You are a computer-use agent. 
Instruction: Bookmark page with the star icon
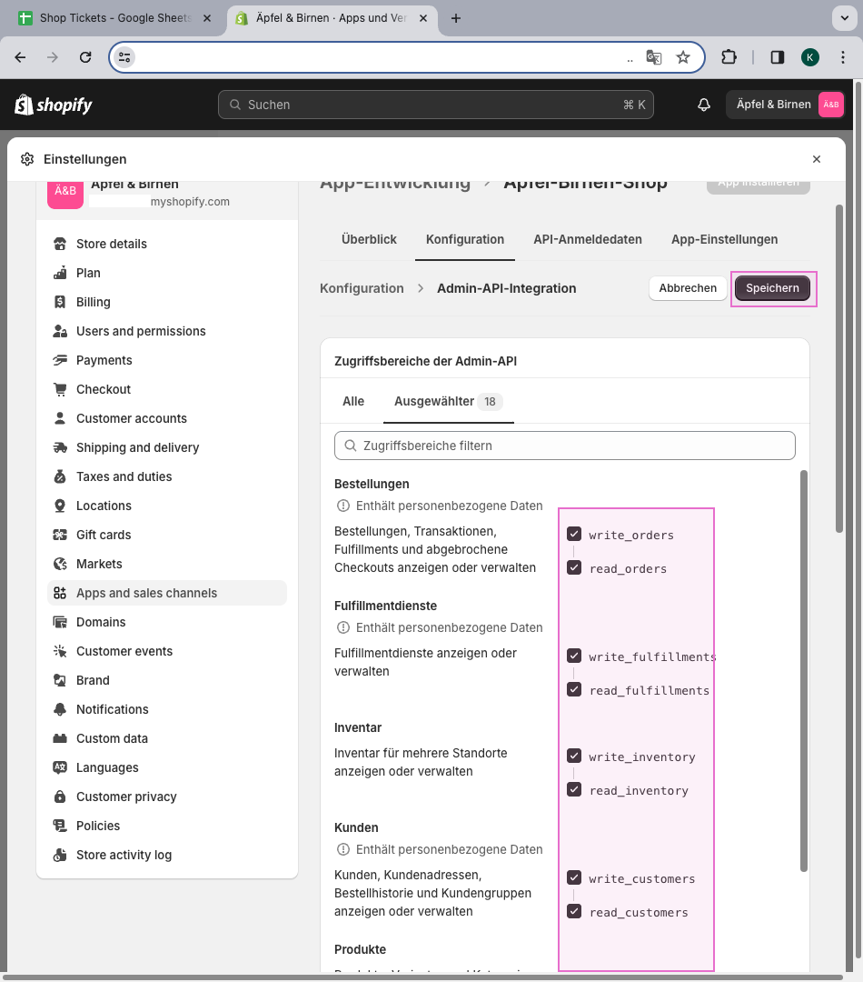tap(683, 57)
